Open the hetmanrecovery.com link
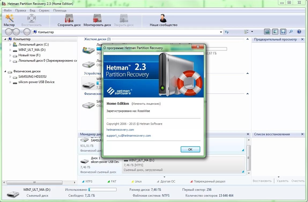The image size is (308, 202). [120, 130]
